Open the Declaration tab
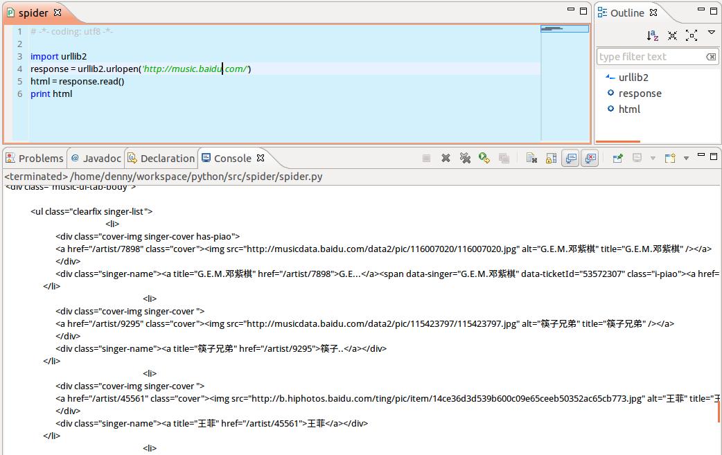This screenshot has height=455, width=722. 161,158
